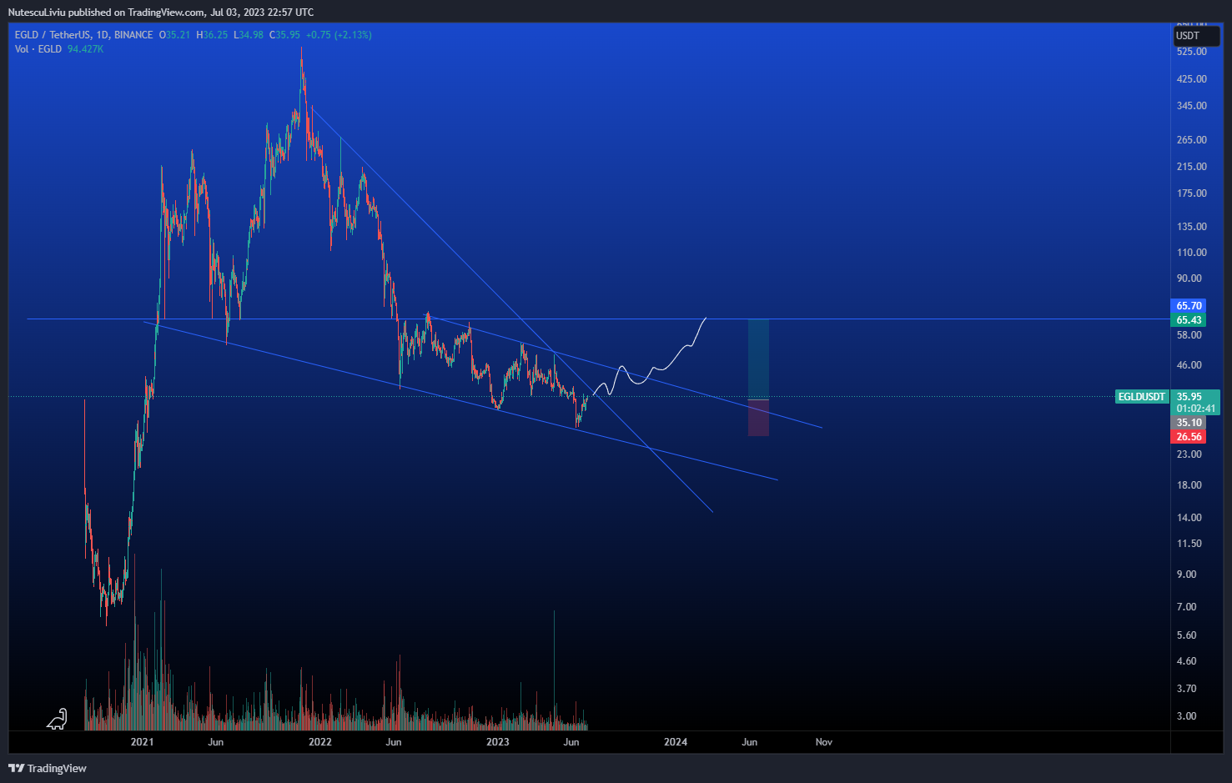Click the white dinosaur icon
The image size is (1232, 783).
tap(57, 719)
